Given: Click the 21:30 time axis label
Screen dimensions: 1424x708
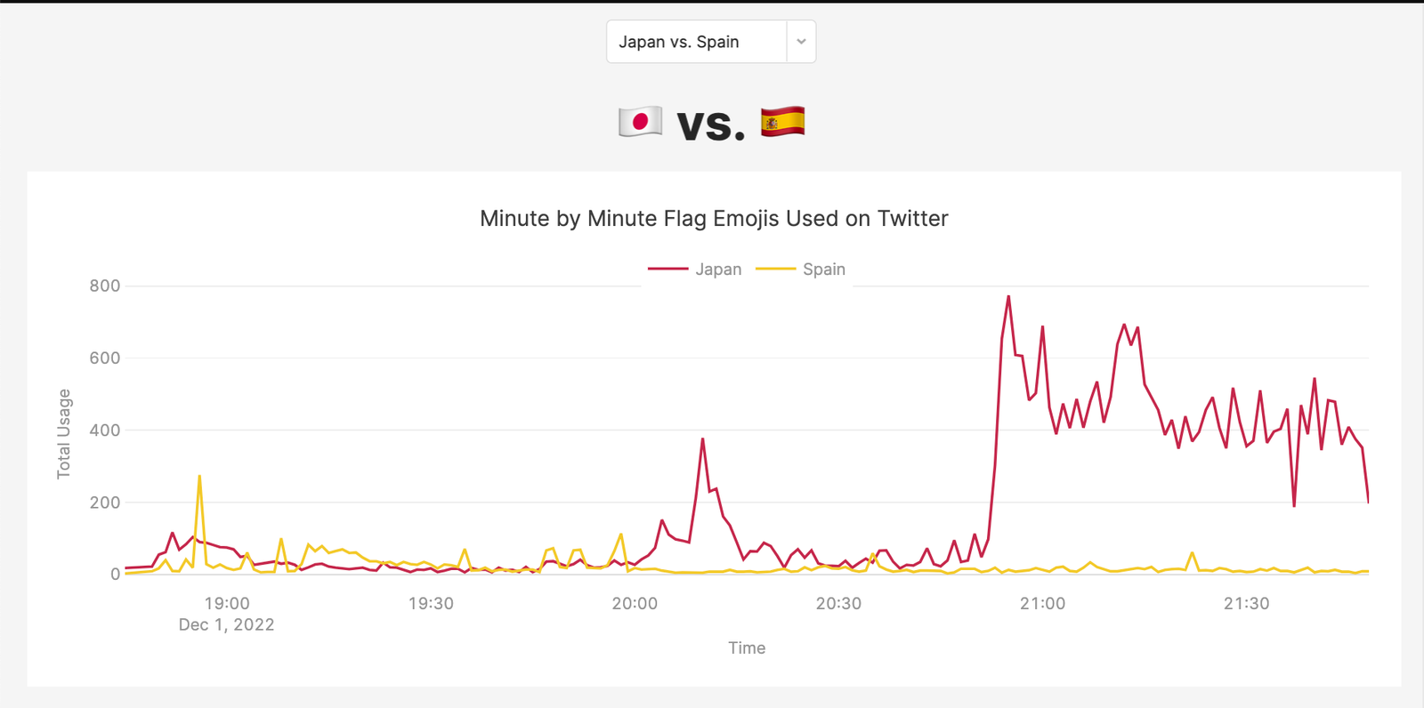Looking at the screenshot, I should (x=1246, y=604).
